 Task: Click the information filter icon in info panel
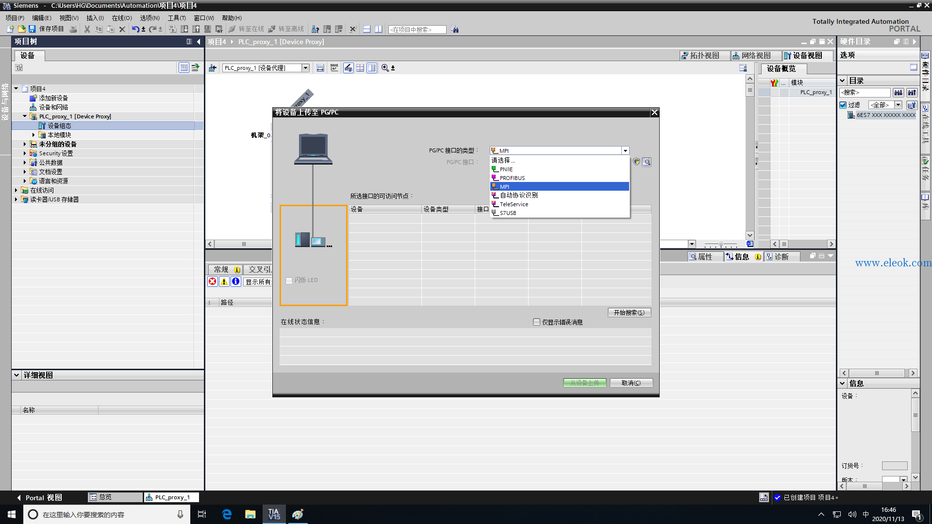236,281
